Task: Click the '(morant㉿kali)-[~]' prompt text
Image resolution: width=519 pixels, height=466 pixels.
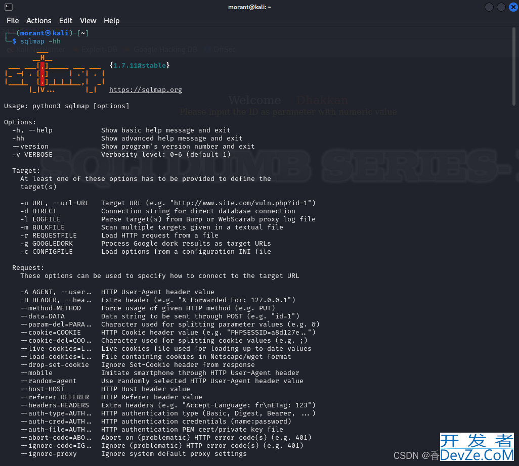Action: [52, 33]
